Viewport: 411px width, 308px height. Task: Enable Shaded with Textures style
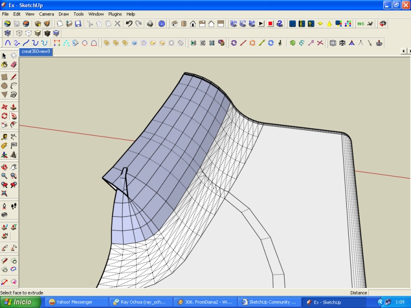point(47,33)
